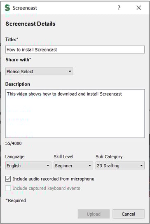This screenshot has height=224, width=150.
Task: Click the *Required note text
Action: (16, 201)
